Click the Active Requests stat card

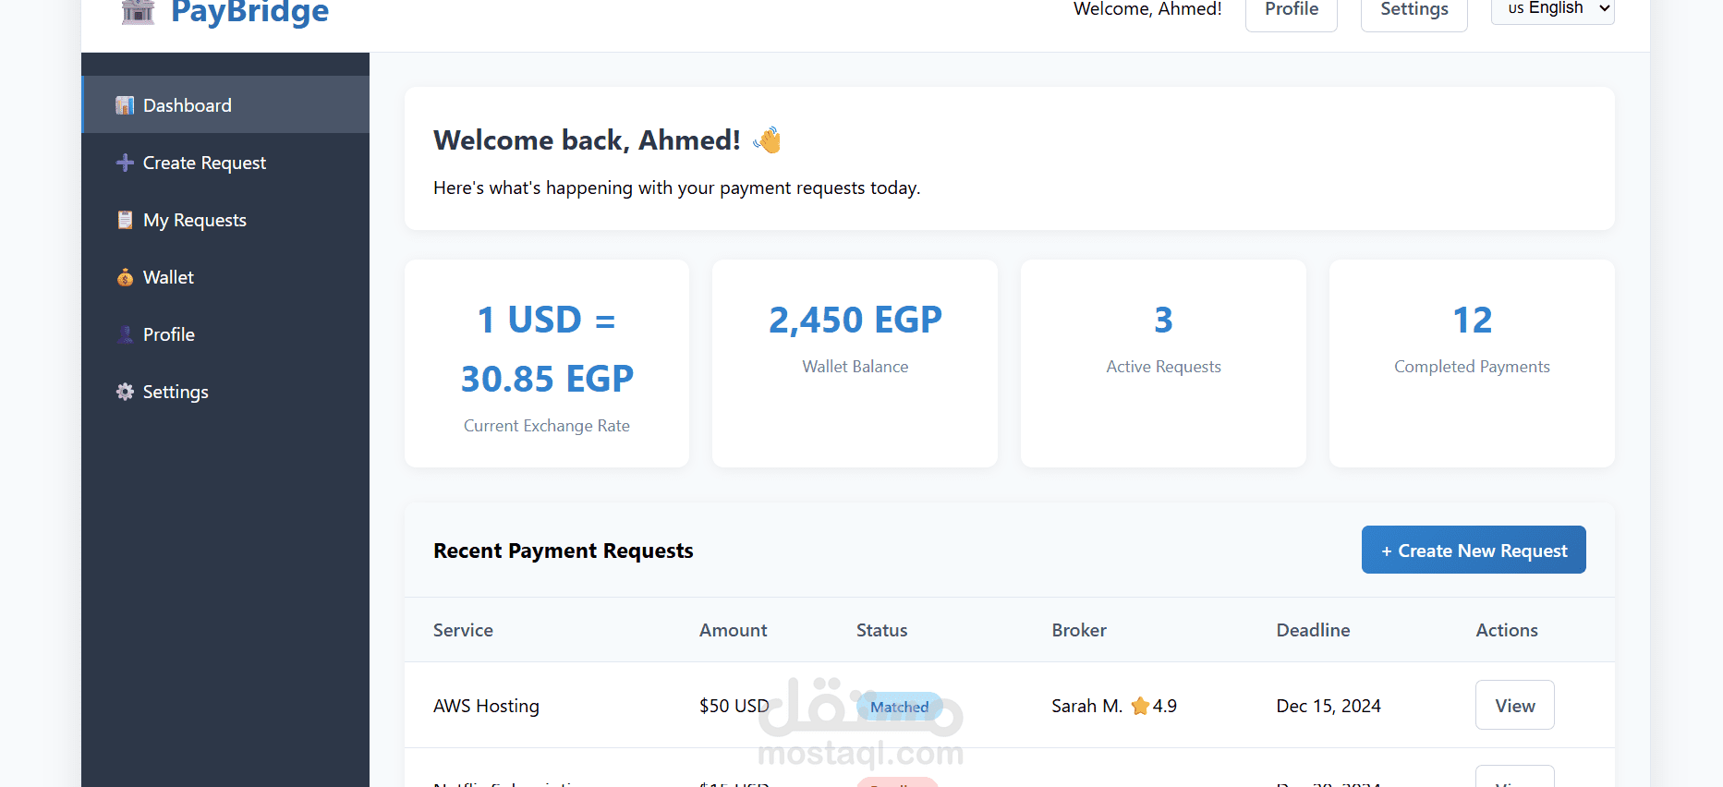tap(1163, 363)
